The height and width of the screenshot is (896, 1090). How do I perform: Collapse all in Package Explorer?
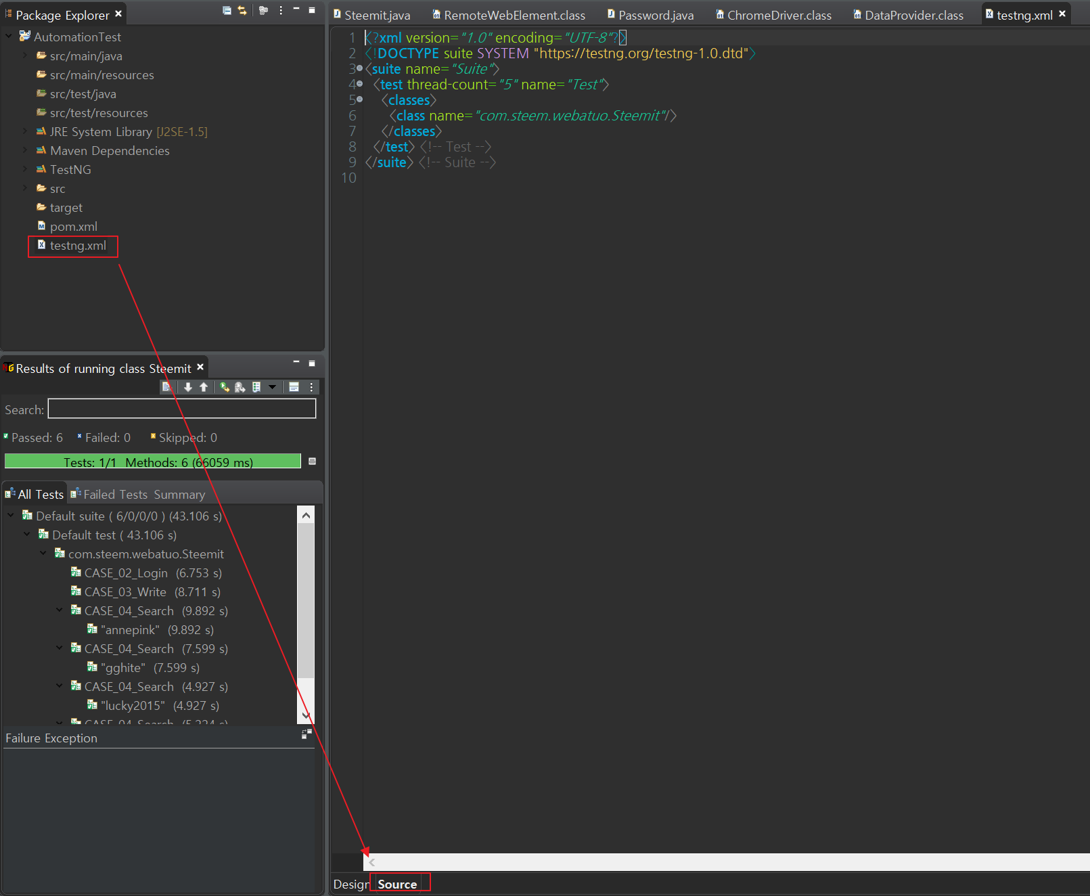227,10
